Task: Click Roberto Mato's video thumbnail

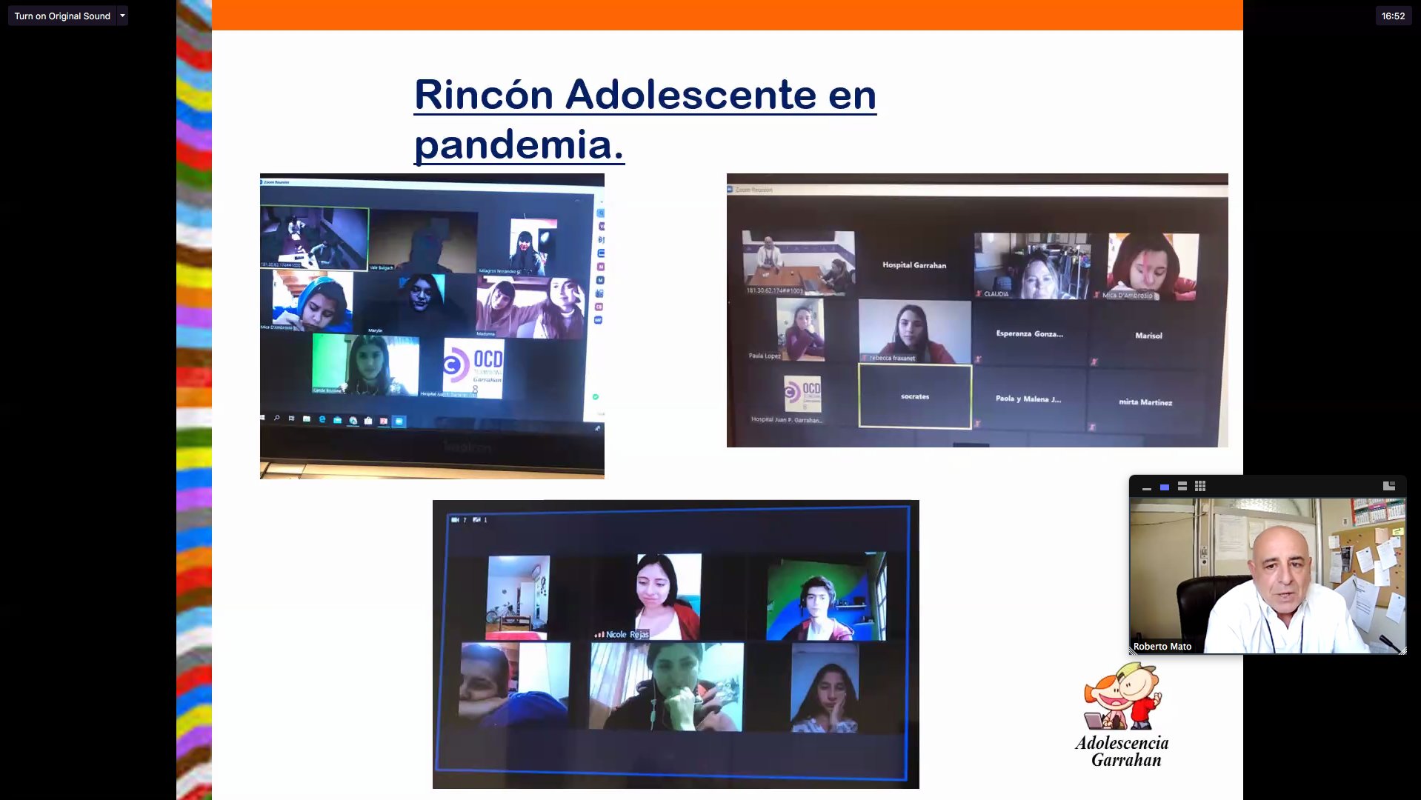Action: [x=1268, y=576]
